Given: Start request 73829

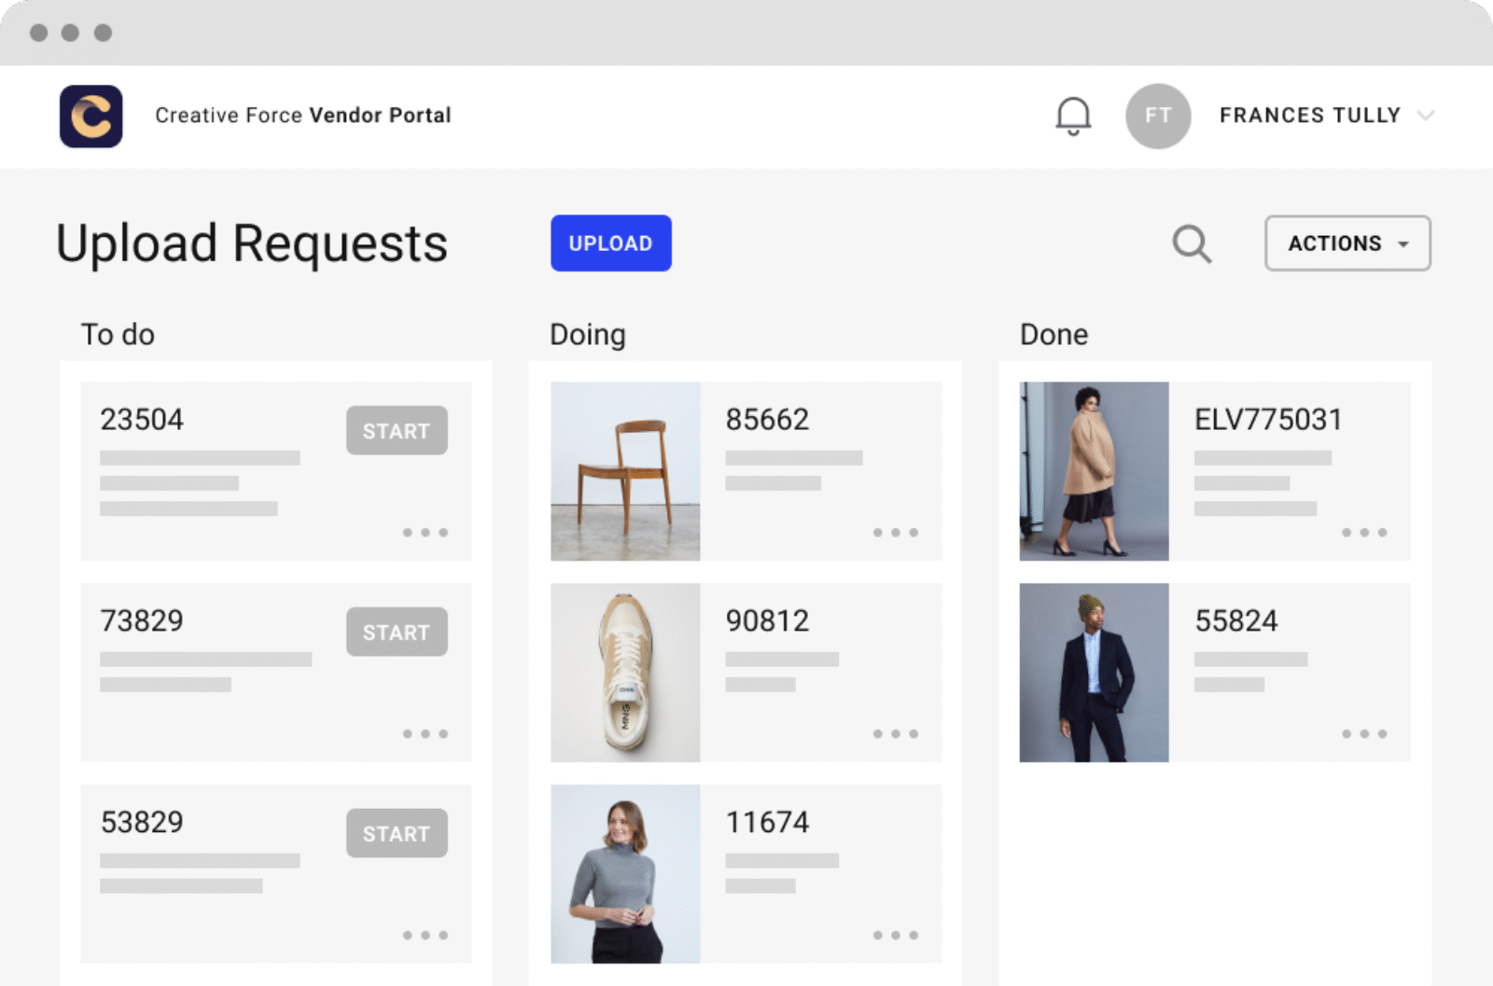Looking at the screenshot, I should point(397,632).
